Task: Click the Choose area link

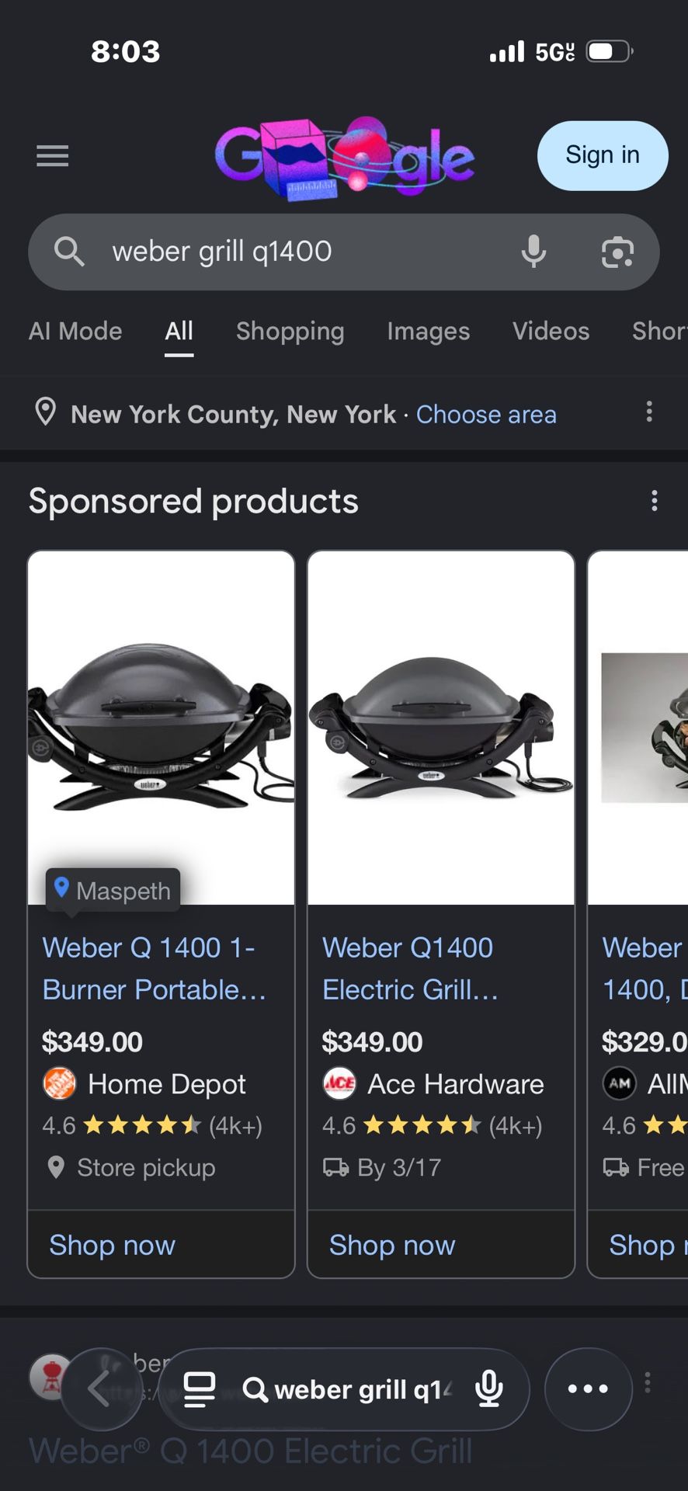Action: pos(486,415)
